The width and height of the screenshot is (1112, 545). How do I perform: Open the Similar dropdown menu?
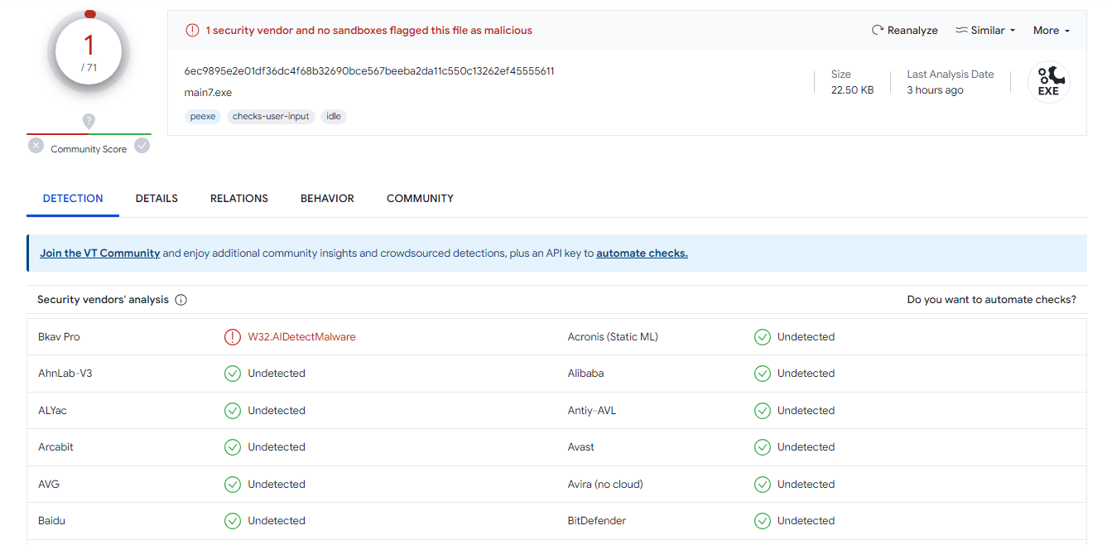point(985,31)
